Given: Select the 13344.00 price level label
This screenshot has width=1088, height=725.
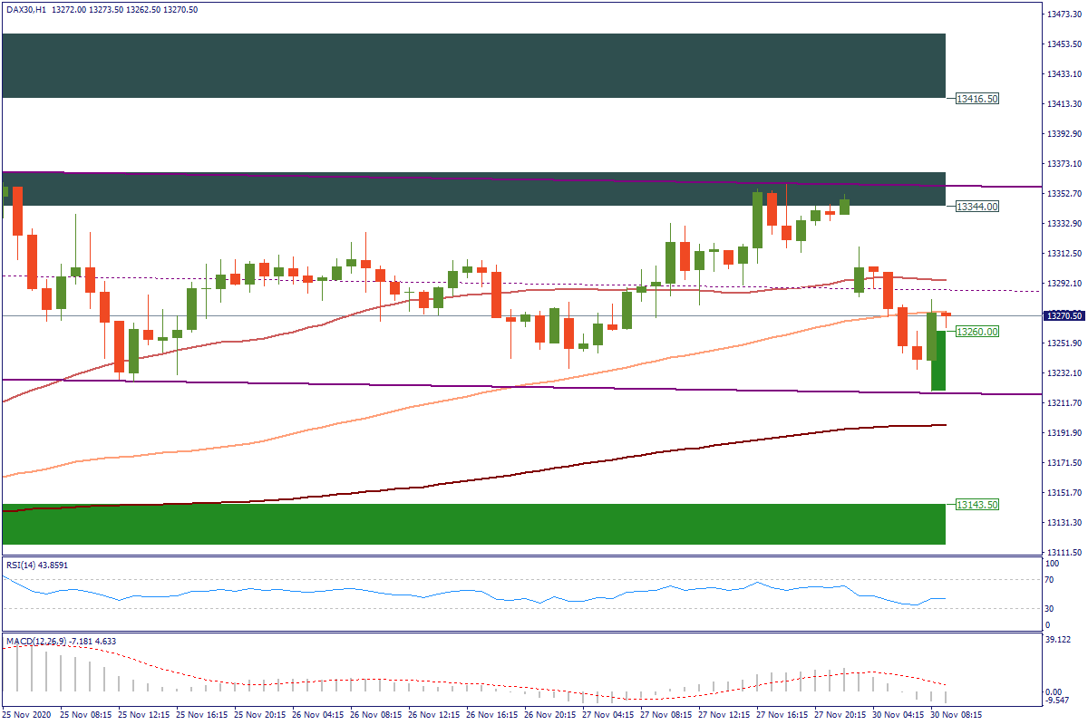Looking at the screenshot, I should pyautogui.click(x=977, y=207).
